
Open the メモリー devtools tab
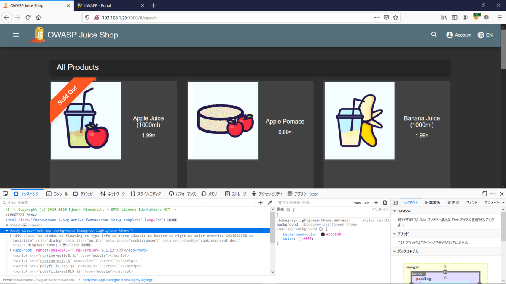click(210, 194)
